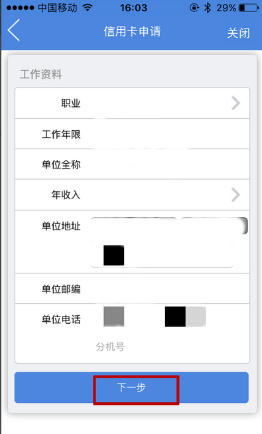
Task: Open first 单位地址 province selector
Action: click(133, 226)
